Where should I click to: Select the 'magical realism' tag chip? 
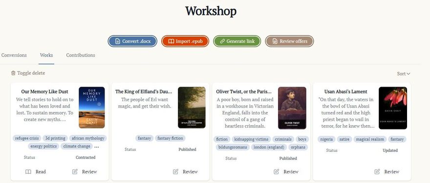pyautogui.click(x=370, y=139)
